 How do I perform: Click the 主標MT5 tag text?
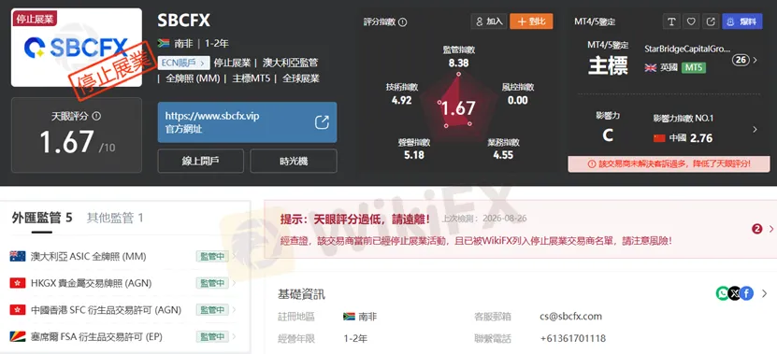[252, 78]
